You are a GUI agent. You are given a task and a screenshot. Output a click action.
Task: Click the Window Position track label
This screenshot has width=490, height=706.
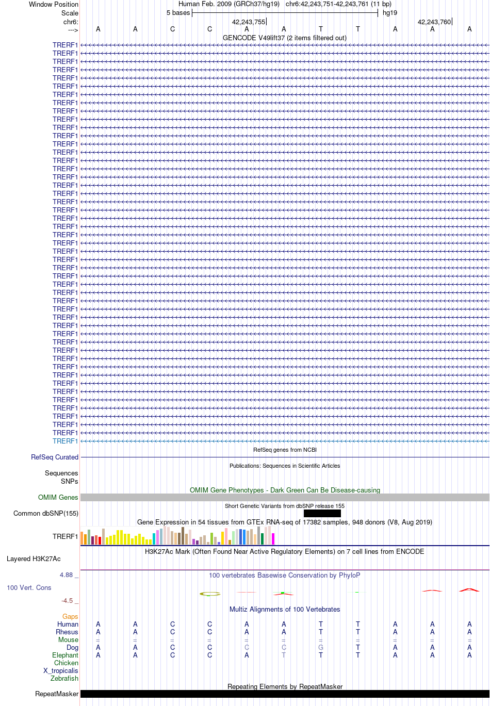54,4
